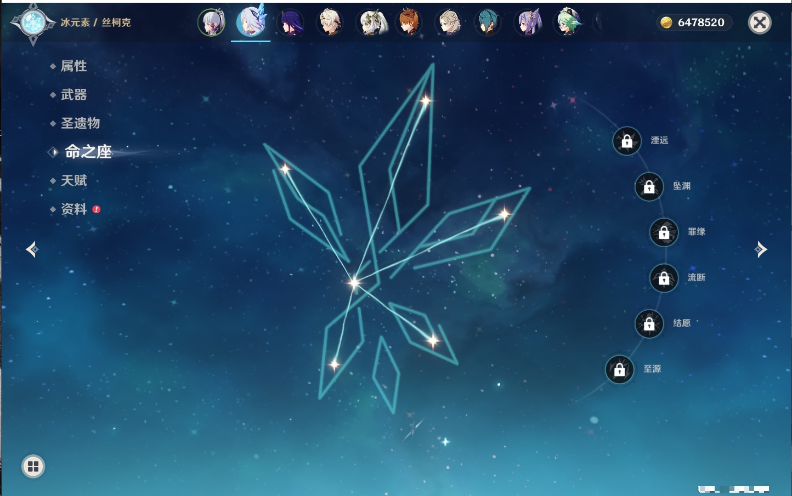Open the locked 湮远 constellation node
Image resolution: width=792 pixels, height=496 pixels.
627,141
